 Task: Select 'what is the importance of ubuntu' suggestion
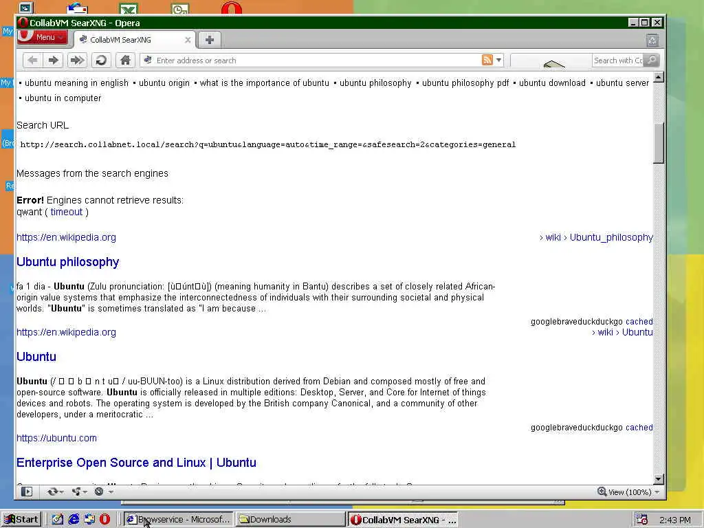pos(265,83)
